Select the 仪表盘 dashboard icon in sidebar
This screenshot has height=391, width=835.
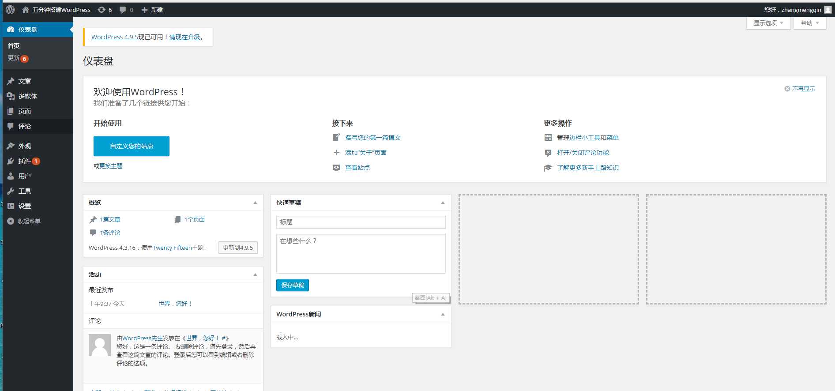(11, 30)
